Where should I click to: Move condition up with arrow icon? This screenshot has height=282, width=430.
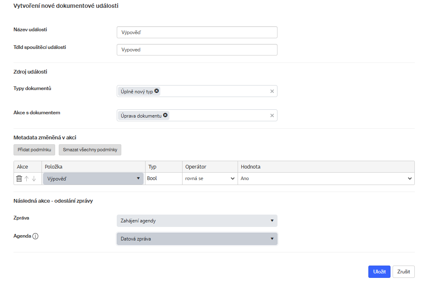27,179
